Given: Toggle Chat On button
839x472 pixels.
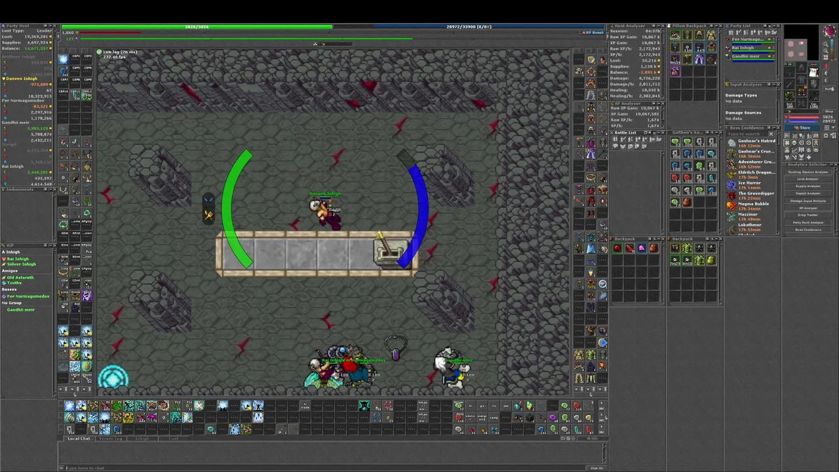Looking at the screenshot, I should coord(596,467).
